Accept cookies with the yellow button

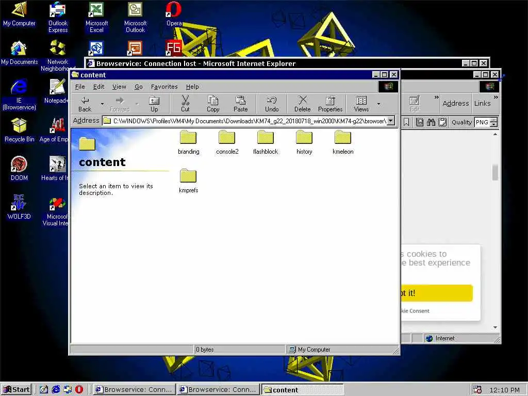pyautogui.click(x=437, y=293)
